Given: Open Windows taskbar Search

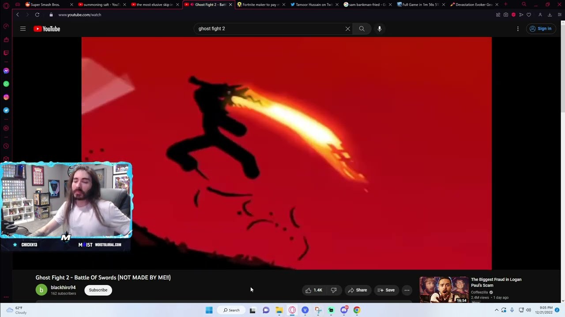Looking at the screenshot, I should pos(231,310).
